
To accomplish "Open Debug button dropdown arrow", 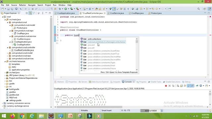I will [63, 9].
